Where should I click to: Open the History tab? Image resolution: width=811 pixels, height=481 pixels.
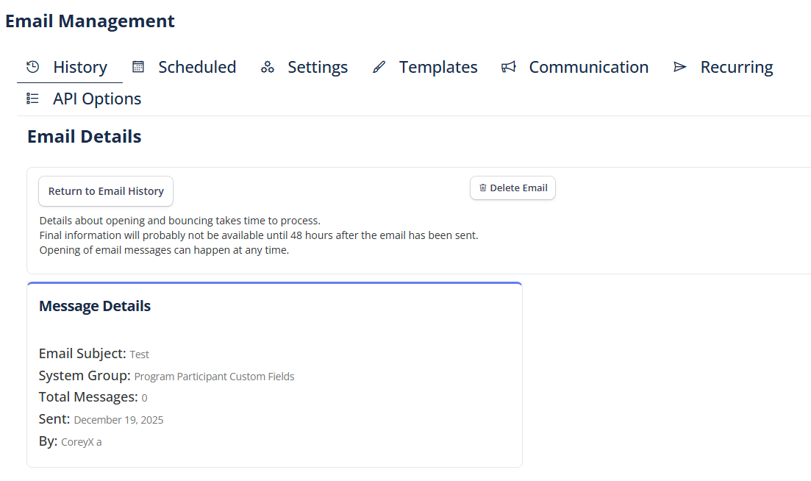(79, 67)
